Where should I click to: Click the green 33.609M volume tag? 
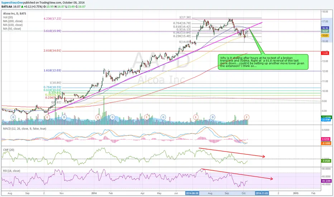[x=326, y=117]
